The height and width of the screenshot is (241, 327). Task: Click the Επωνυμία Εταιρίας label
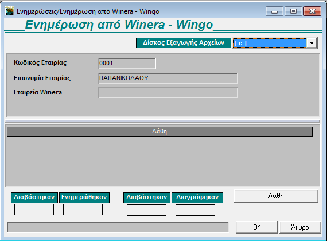pyautogui.click(x=42, y=78)
